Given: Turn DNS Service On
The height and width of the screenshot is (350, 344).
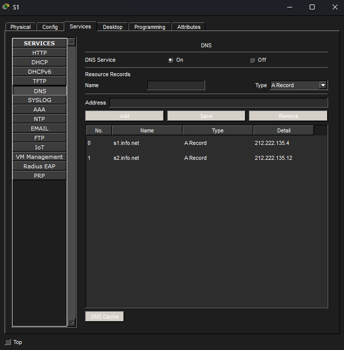Looking at the screenshot, I should click(170, 60).
